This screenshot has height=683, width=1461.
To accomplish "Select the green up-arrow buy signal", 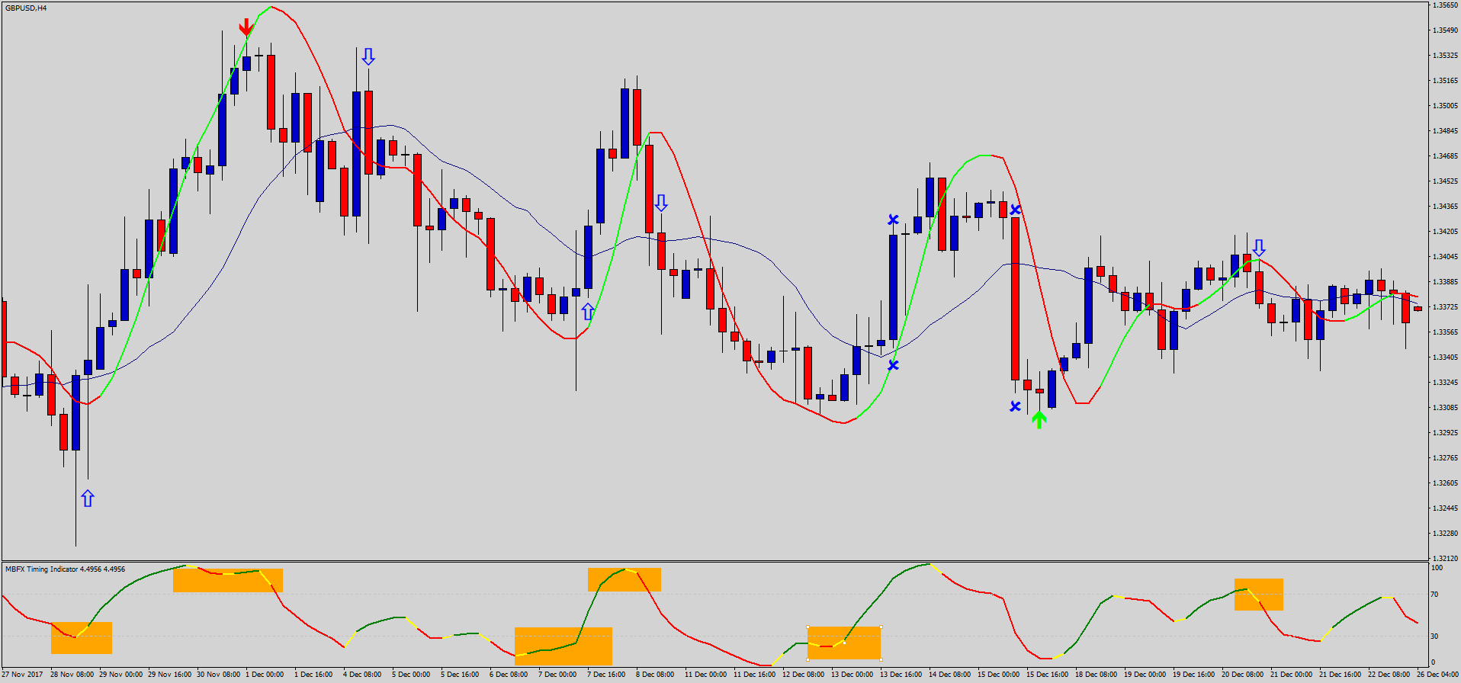I will point(1039,419).
